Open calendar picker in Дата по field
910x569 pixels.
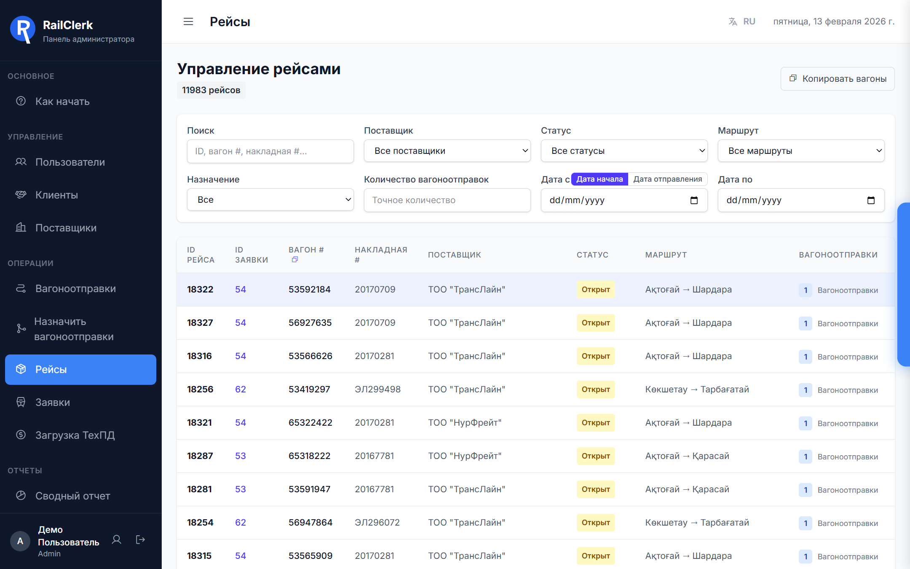(871, 200)
